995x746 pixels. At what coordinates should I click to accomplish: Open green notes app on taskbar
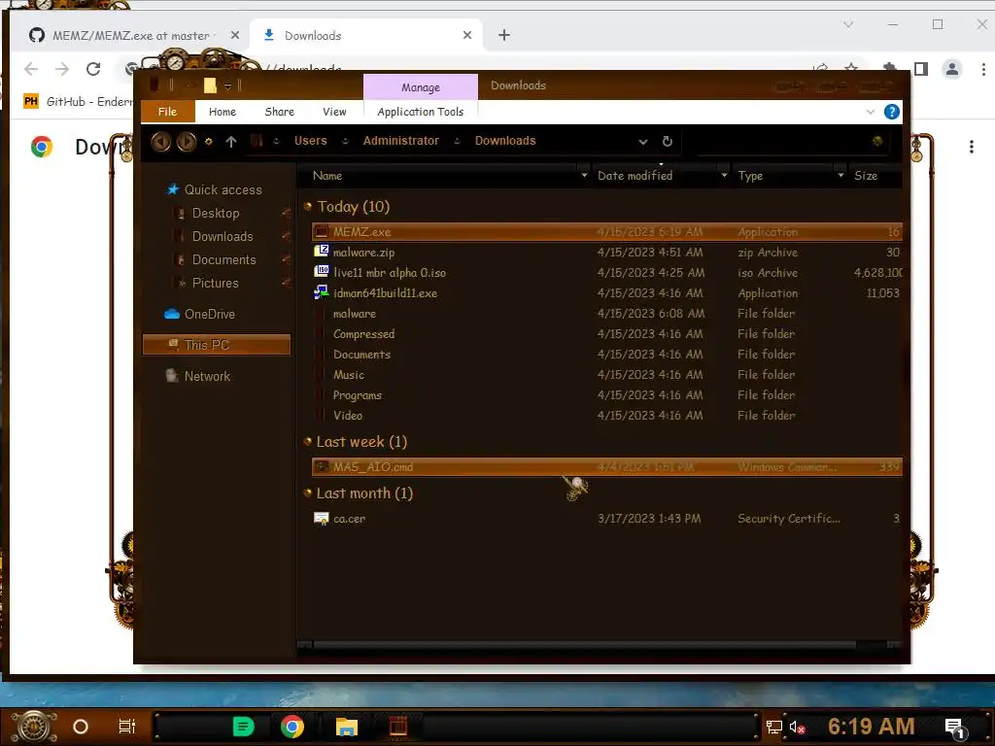tap(243, 727)
